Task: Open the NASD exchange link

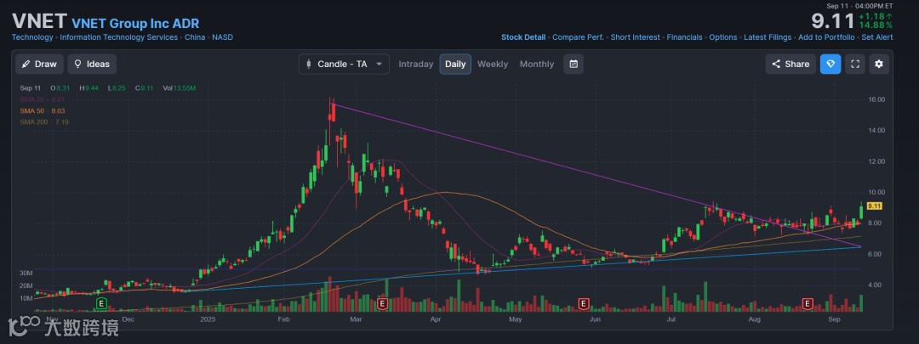Action: tap(222, 37)
